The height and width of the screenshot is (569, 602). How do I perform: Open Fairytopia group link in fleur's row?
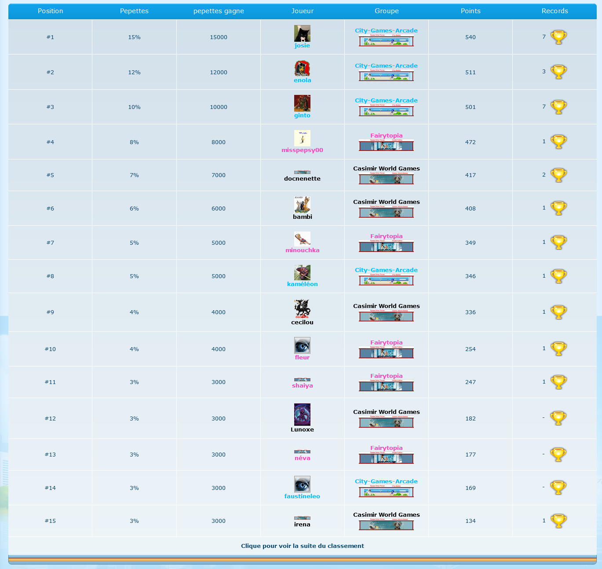click(386, 343)
